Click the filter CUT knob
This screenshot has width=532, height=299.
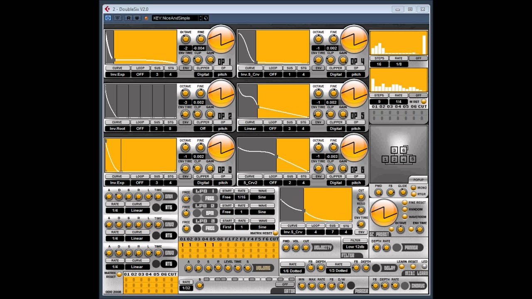[x=361, y=197]
